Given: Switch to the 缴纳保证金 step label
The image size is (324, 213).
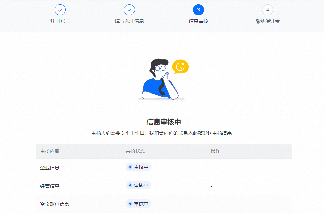Looking at the screenshot, I should 267,21.
